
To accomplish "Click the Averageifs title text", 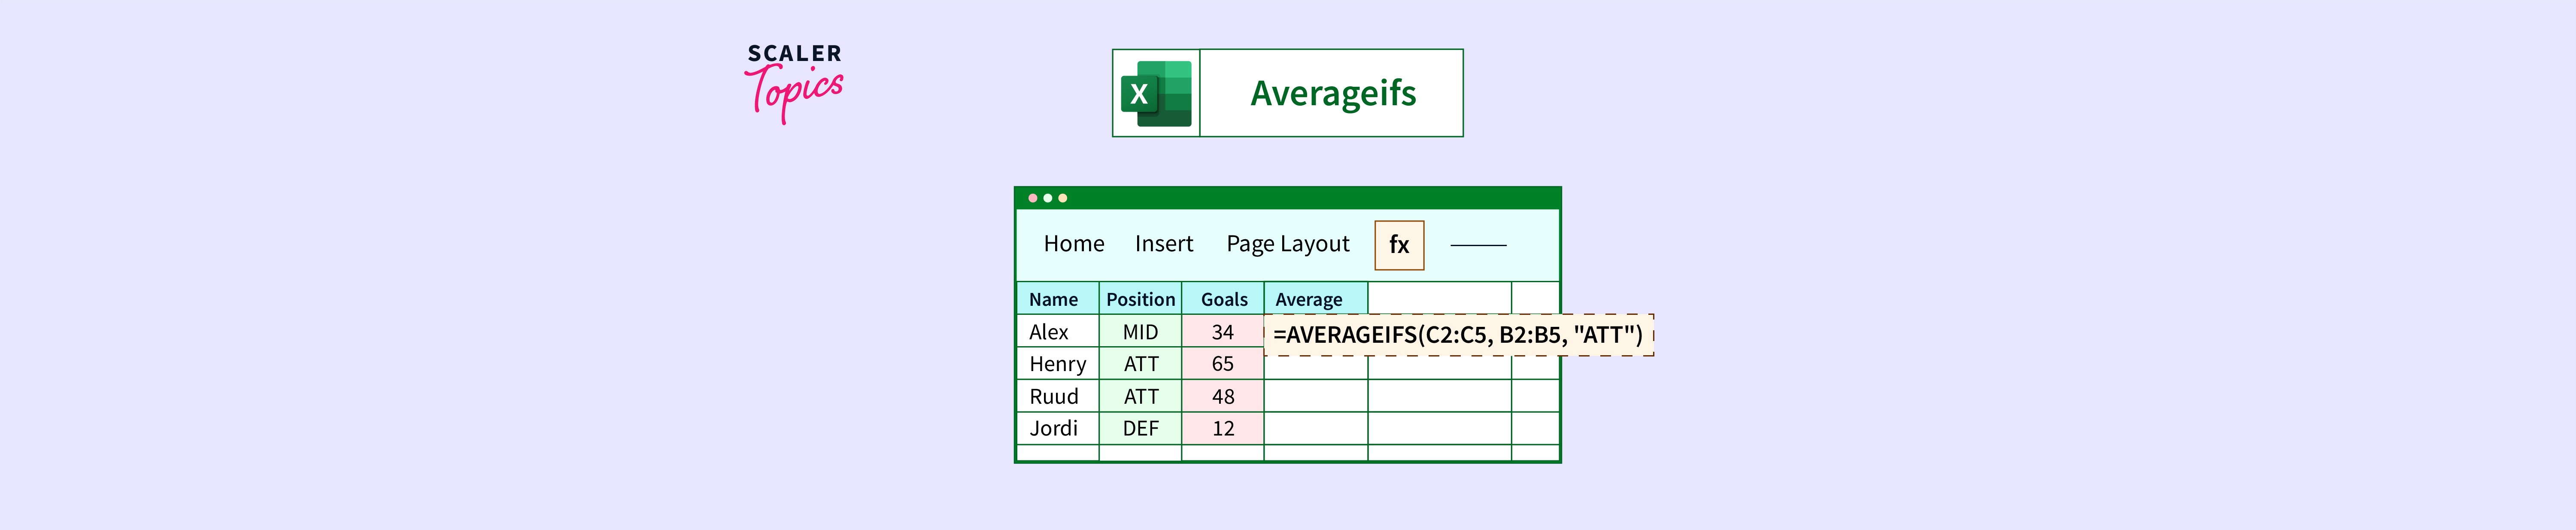I will (x=1332, y=93).
